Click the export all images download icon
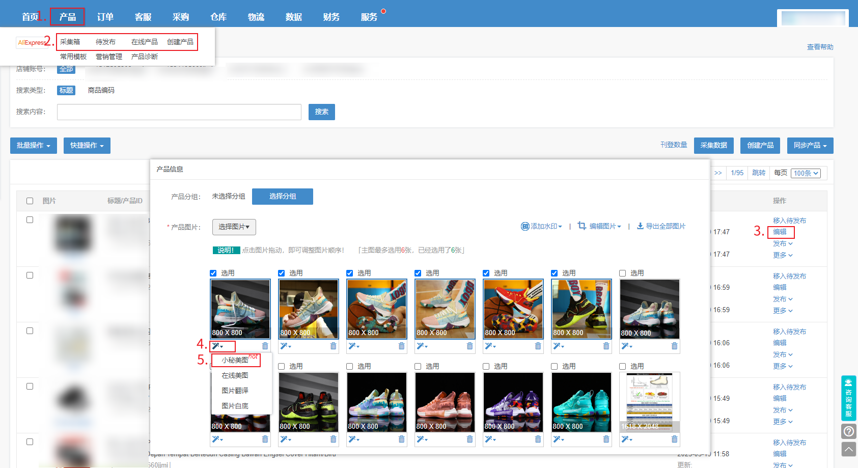The height and width of the screenshot is (468, 858). pyautogui.click(x=640, y=226)
